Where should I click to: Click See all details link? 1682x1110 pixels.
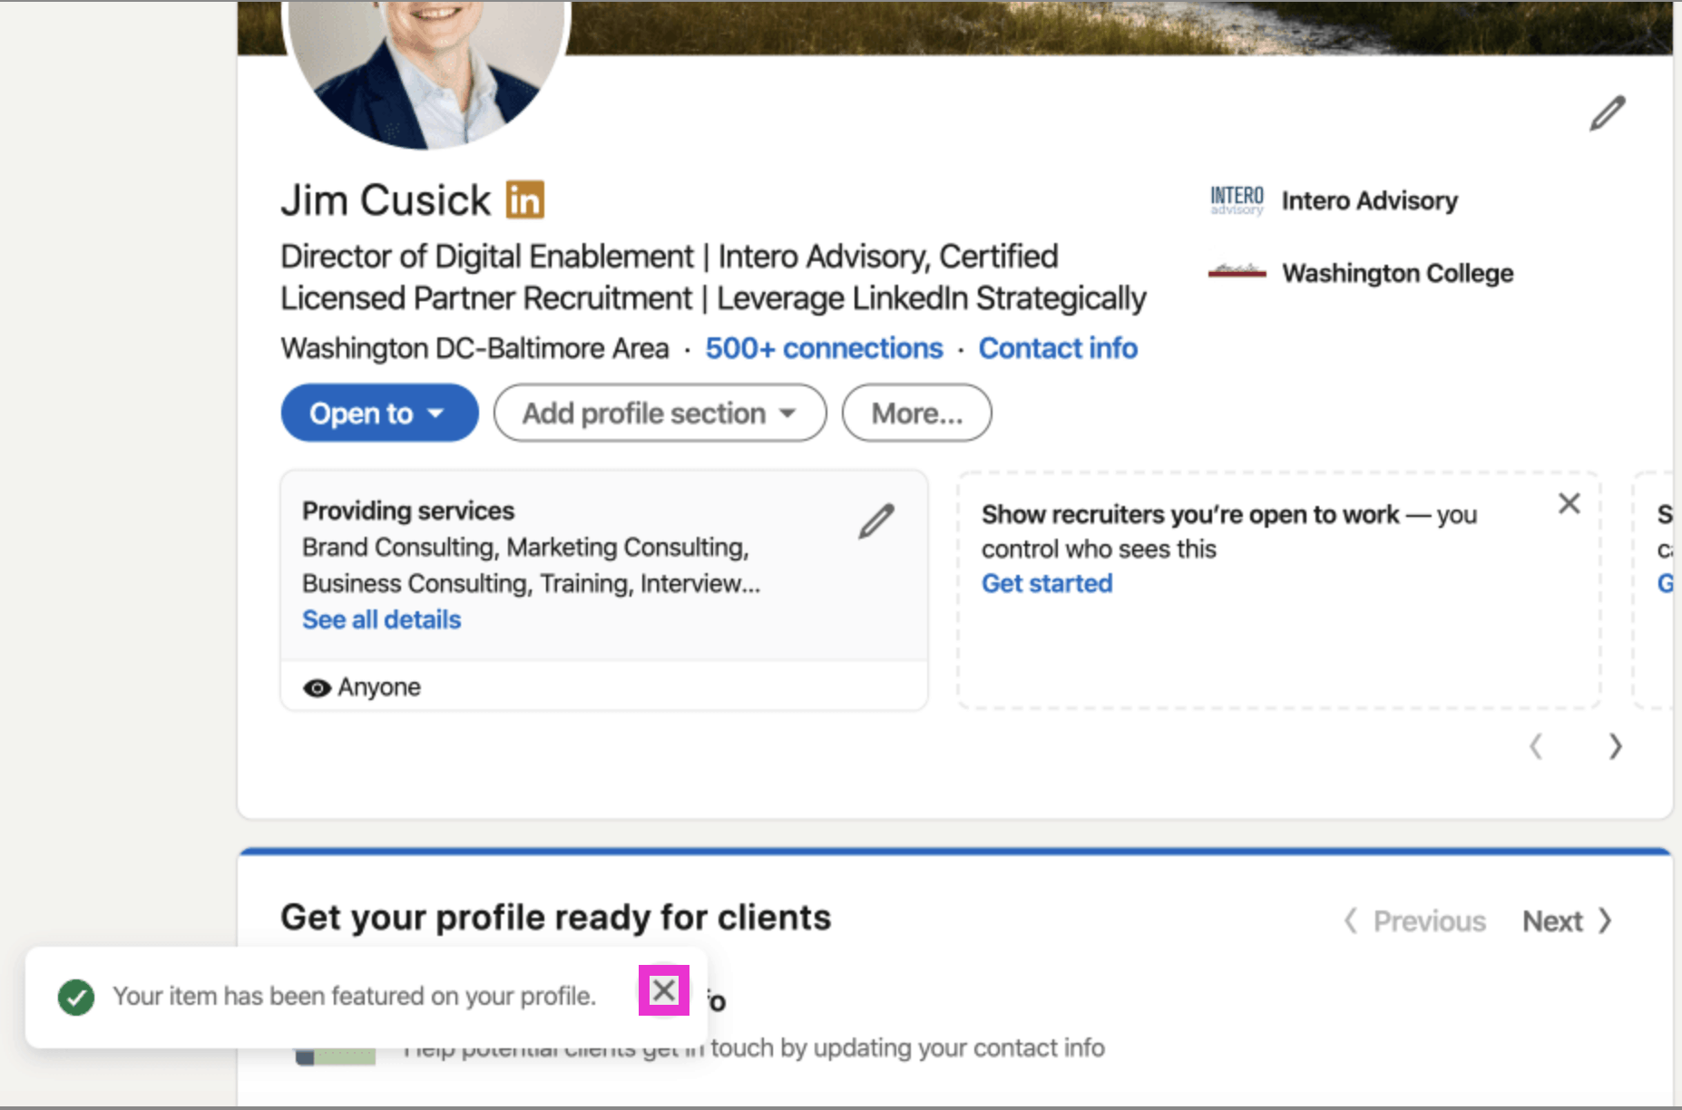(381, 619)
